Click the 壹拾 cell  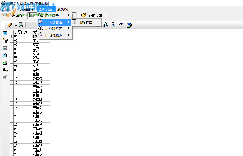tap(41, 74)
